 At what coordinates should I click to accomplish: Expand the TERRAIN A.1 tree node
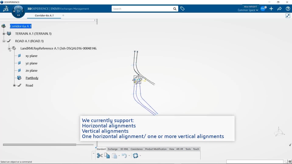[x=4, y=34]
